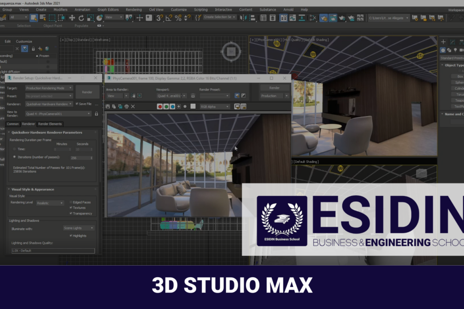Screen dimensions: 464x309
Task: Open the Rendering Level dropdown set to Realistic
Action: pyautogui.click(x=50, y=203)
